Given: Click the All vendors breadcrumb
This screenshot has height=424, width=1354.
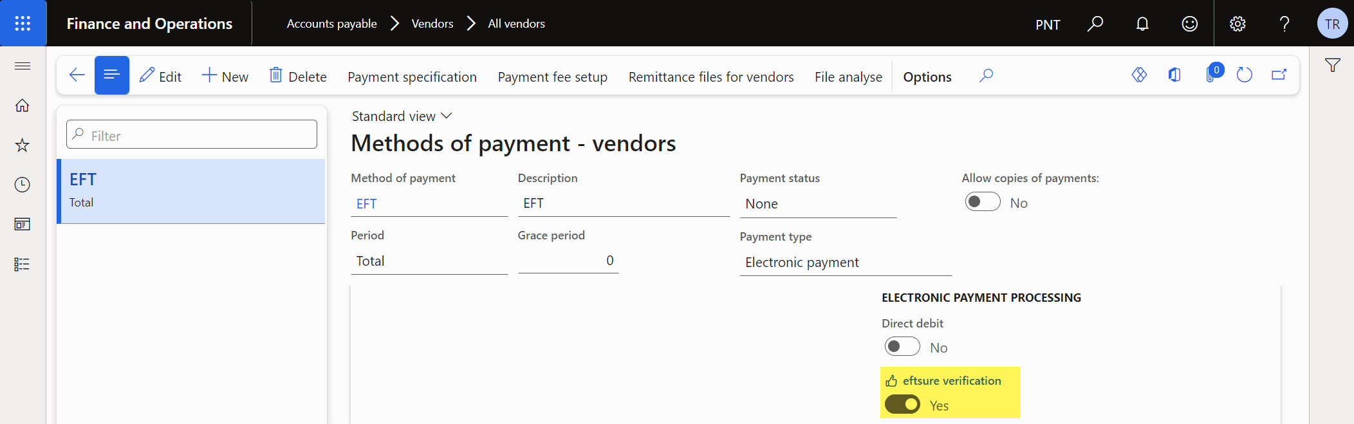Looking at the screenshot, I should point(516,24).
